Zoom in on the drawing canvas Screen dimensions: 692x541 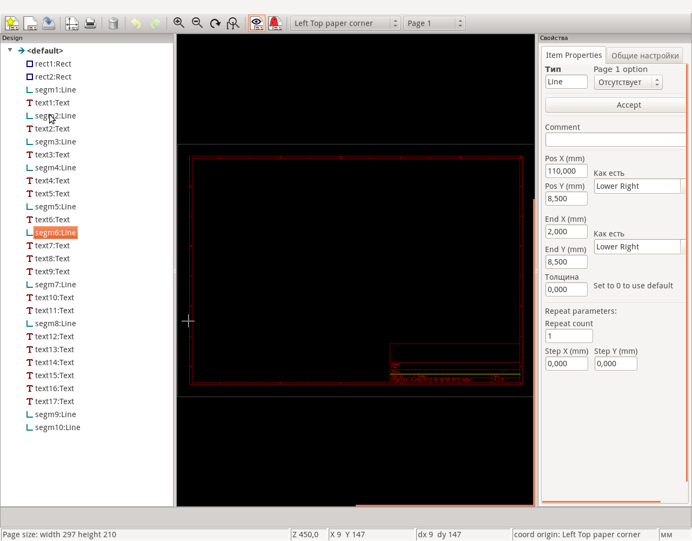point(178,23)
